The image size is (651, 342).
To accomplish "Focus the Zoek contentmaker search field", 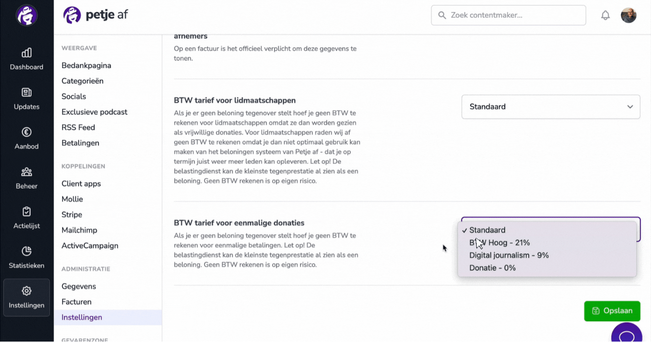I will 509,15.
